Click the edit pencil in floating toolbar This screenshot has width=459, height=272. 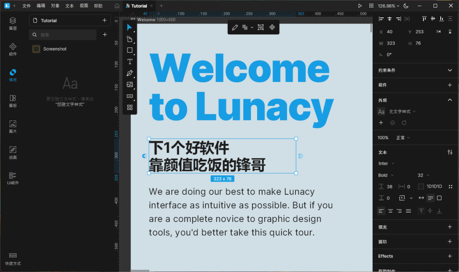click(235, 28)
